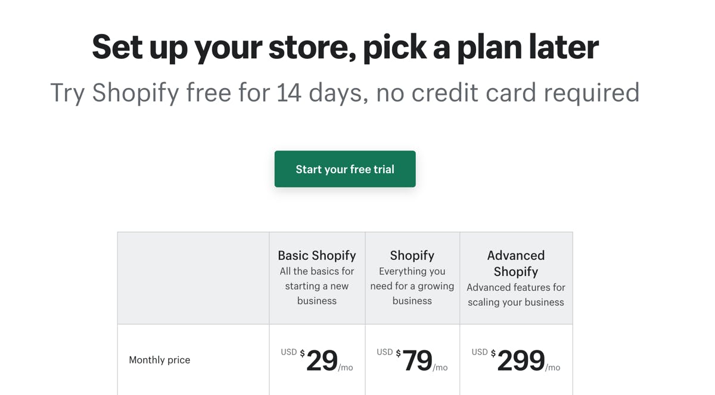Click the "Set up your store" headline
Image resolution: width=715 pixels, height=395 pixels.
pos(345,47)
